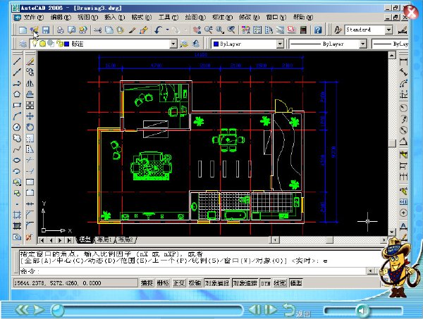
Task: Toggle the 栅格 grid display
Action: click(x=163, y=283)
